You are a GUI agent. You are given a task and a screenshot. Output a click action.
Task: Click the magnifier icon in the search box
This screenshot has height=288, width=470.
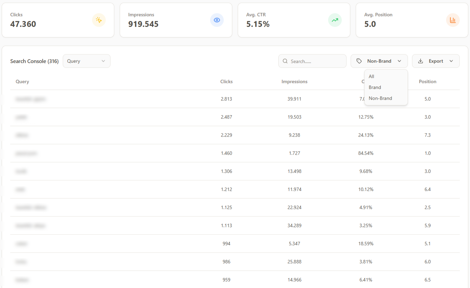285,61
